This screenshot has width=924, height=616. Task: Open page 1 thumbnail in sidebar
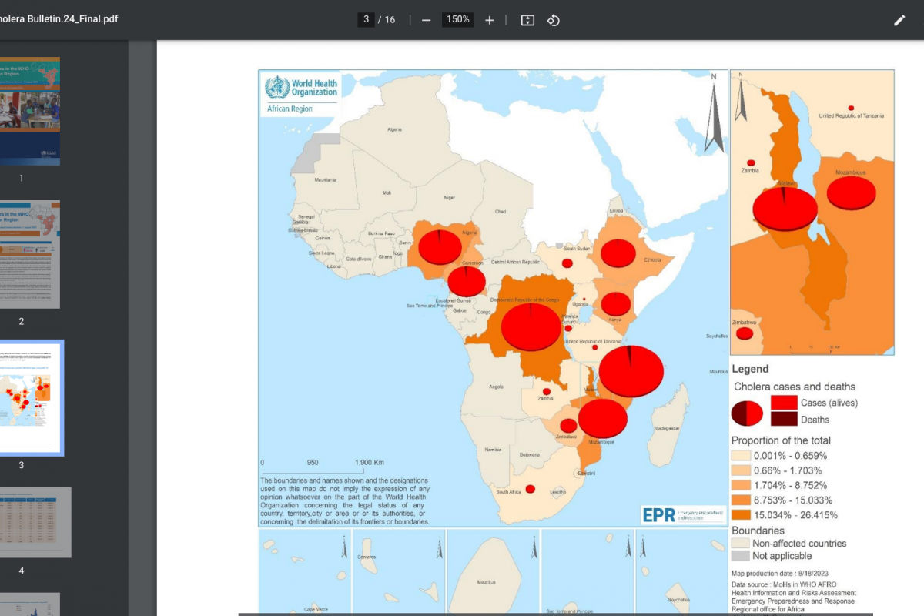(29, 111)
